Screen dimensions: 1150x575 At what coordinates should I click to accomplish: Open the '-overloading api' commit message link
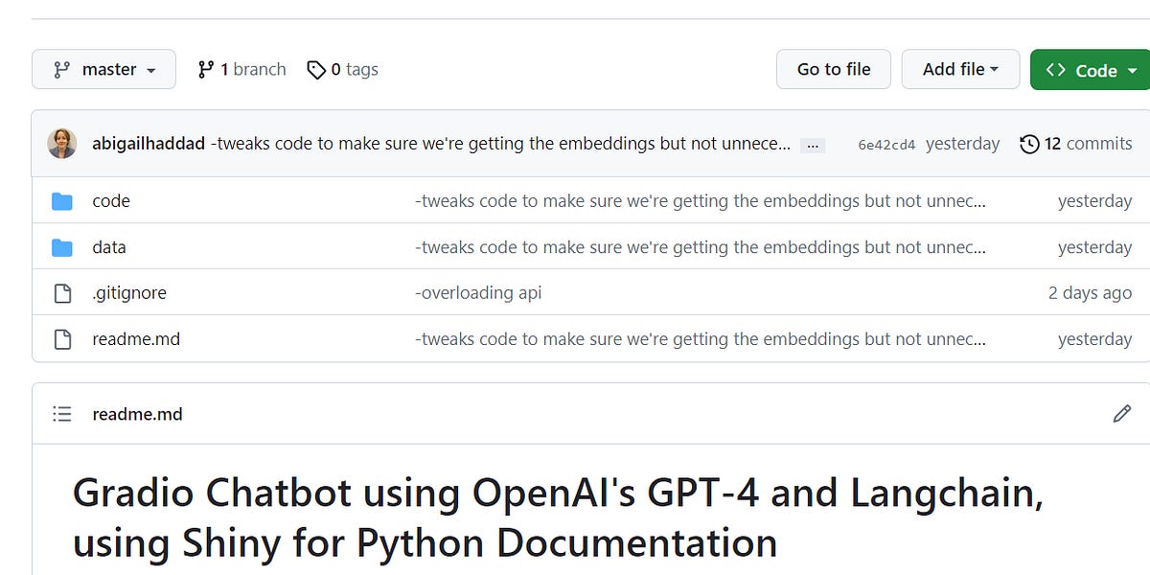point(479,292)
